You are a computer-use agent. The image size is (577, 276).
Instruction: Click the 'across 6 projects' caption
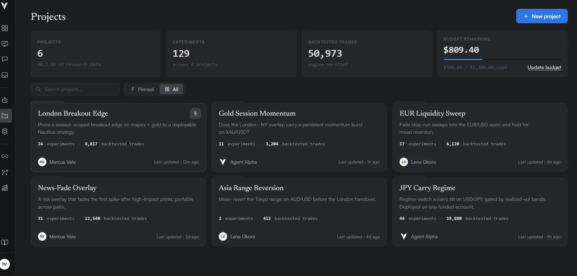[195, 64]
